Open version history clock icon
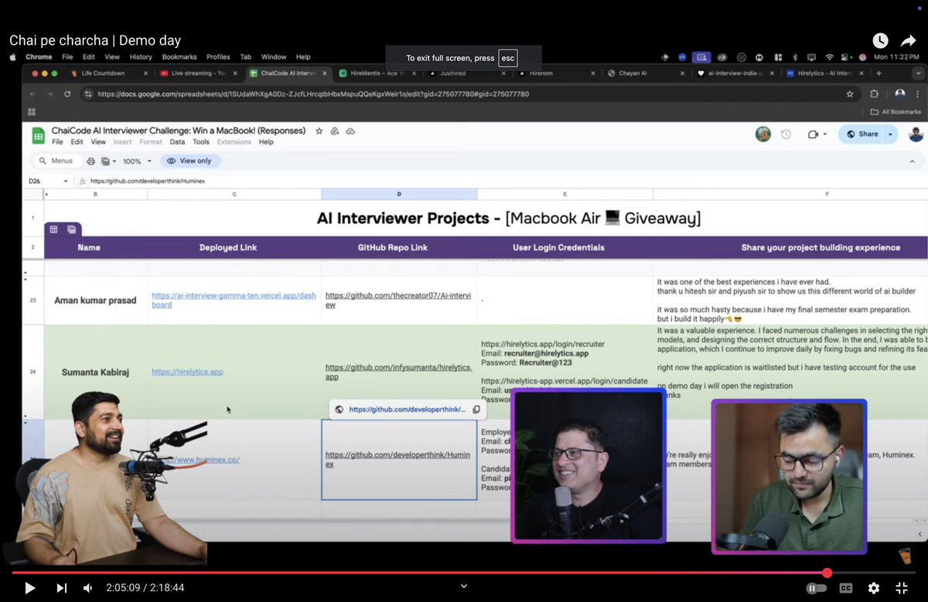This screenshot has width=928, height=602. (x=786, y=134)
